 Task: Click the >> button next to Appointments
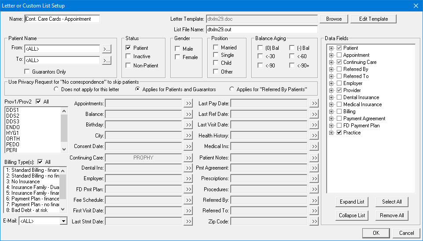(188, 104)
